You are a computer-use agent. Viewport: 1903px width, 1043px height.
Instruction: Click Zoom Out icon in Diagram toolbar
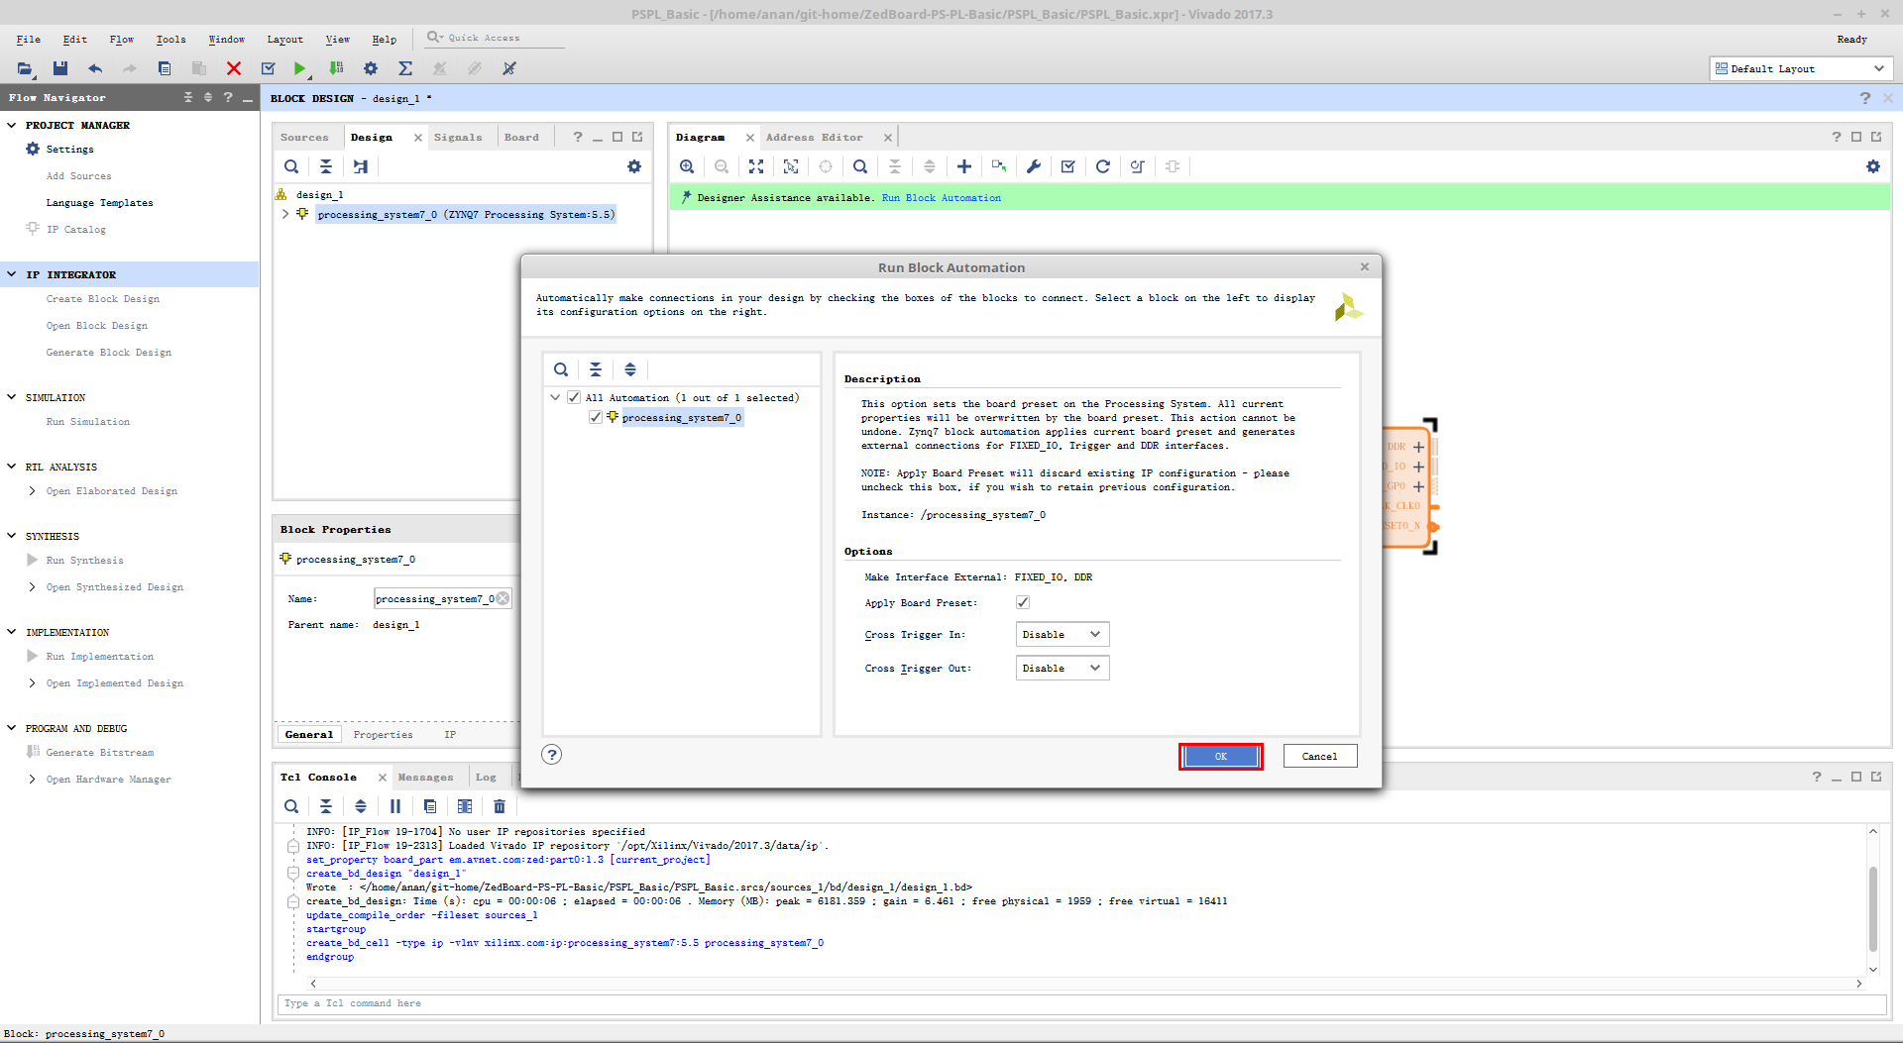click(722, 166)
